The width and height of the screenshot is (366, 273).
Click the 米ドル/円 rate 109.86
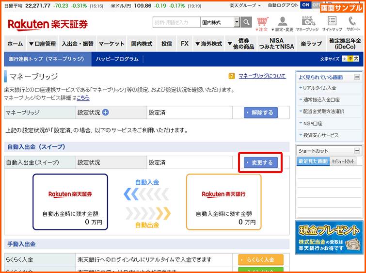coord(143,6)
